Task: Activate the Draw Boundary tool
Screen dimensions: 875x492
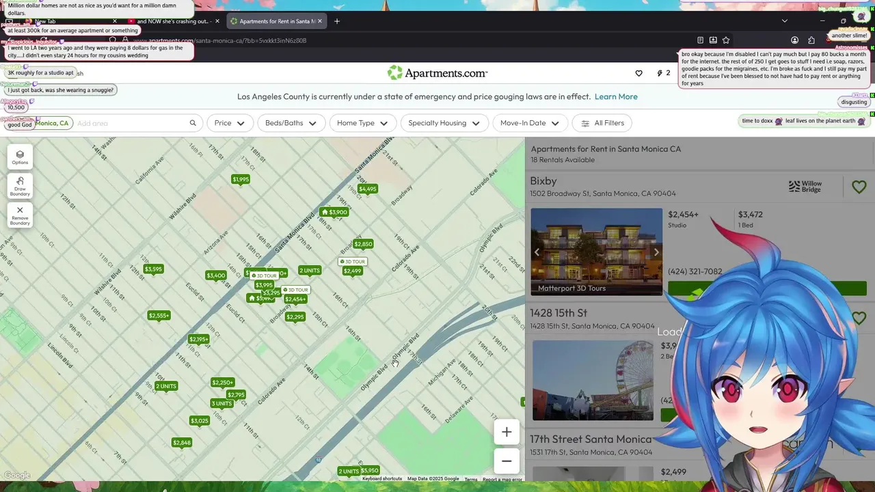Action: (x=20, y=186)
